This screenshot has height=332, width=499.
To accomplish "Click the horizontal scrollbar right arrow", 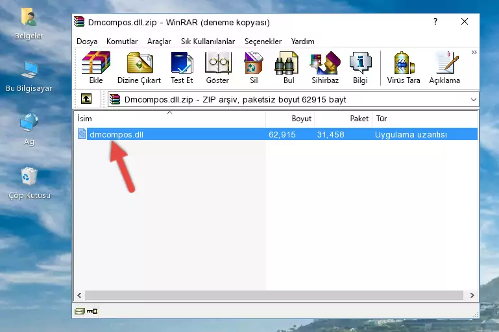I will point(472,295).
